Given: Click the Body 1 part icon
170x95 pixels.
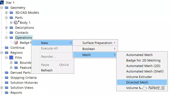Looking at the screenshot, I should point(16,22).
